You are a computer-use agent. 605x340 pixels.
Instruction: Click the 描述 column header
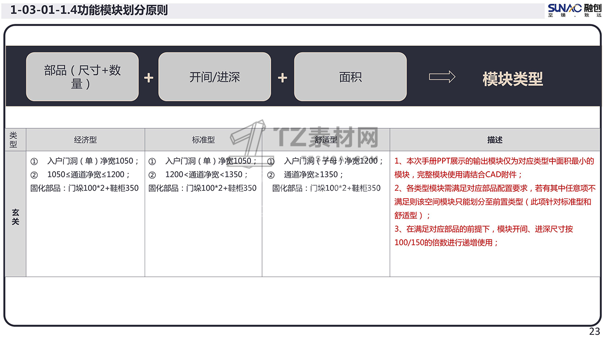click(495, 140)
